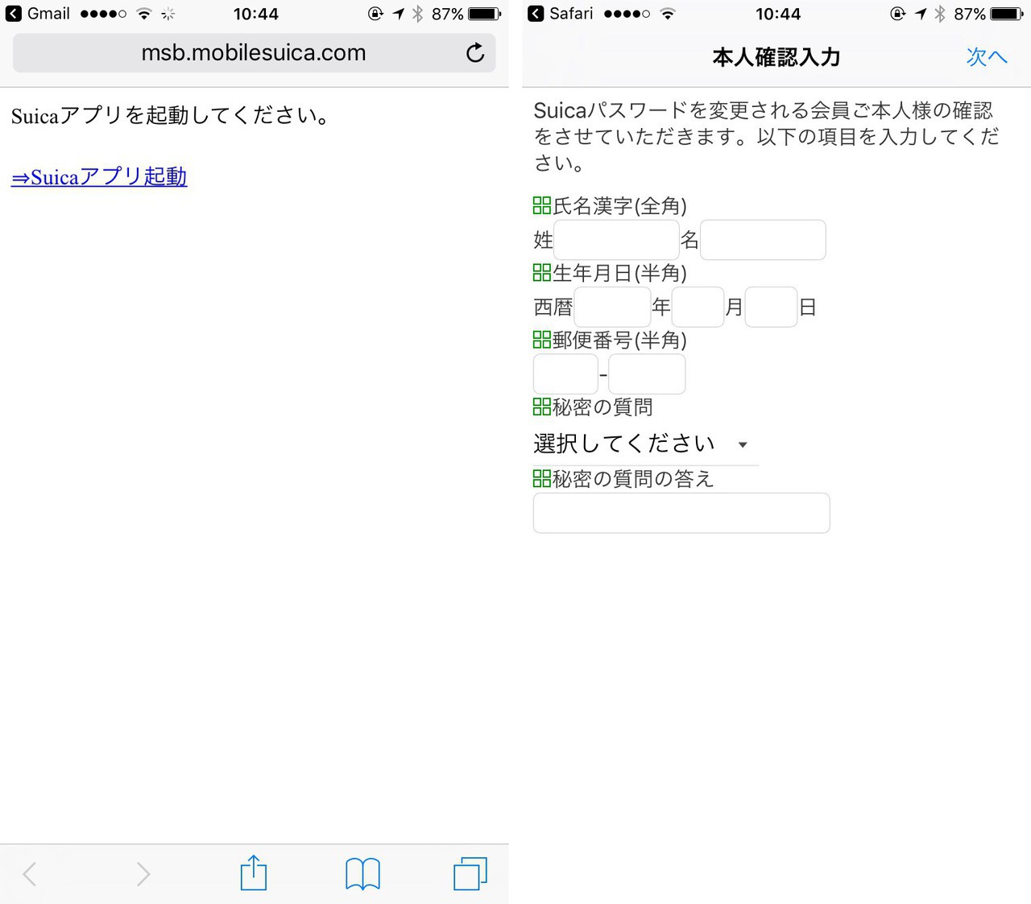Follow the ⇒Suicaアプリ起動 link
1031x904 pixels.
pyautogui.click(x=99, y=177)
